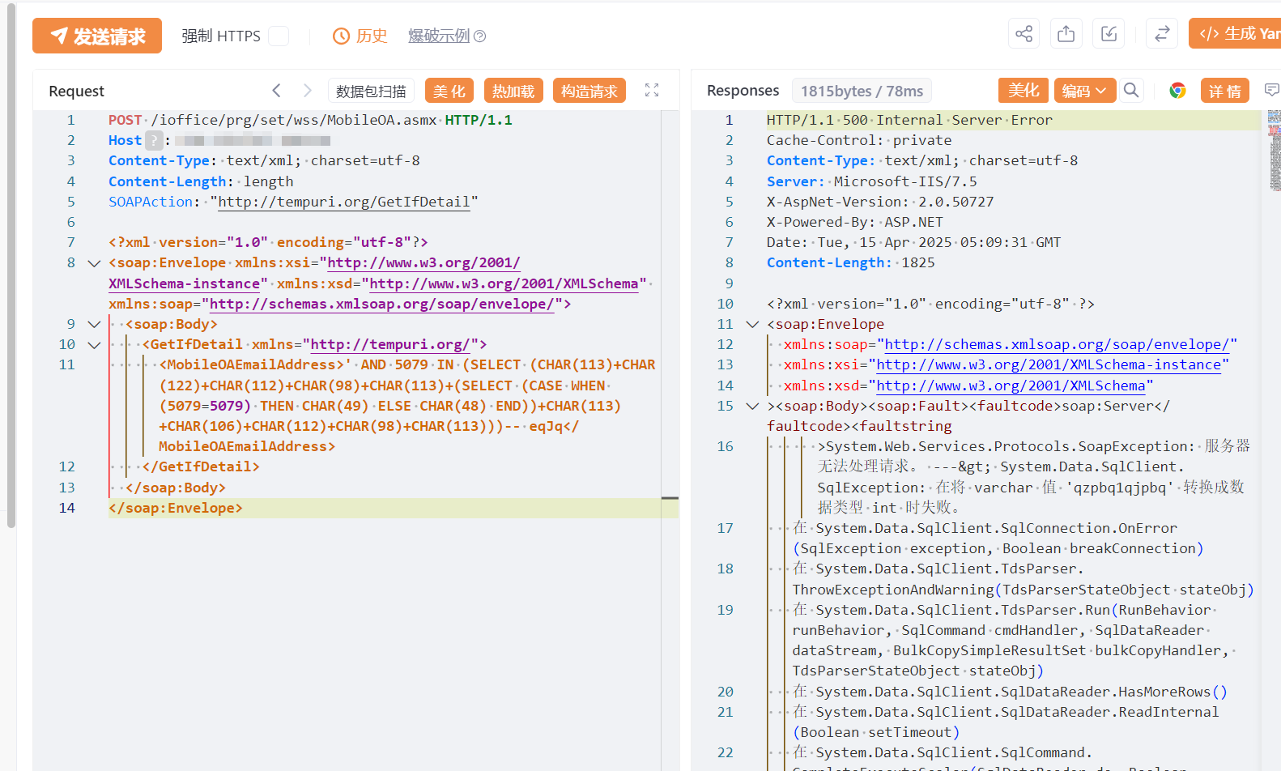Click the SOAPAction header name
This screenshot has height=771, width=1281.
pyautogui.click(x=151, y=202)
